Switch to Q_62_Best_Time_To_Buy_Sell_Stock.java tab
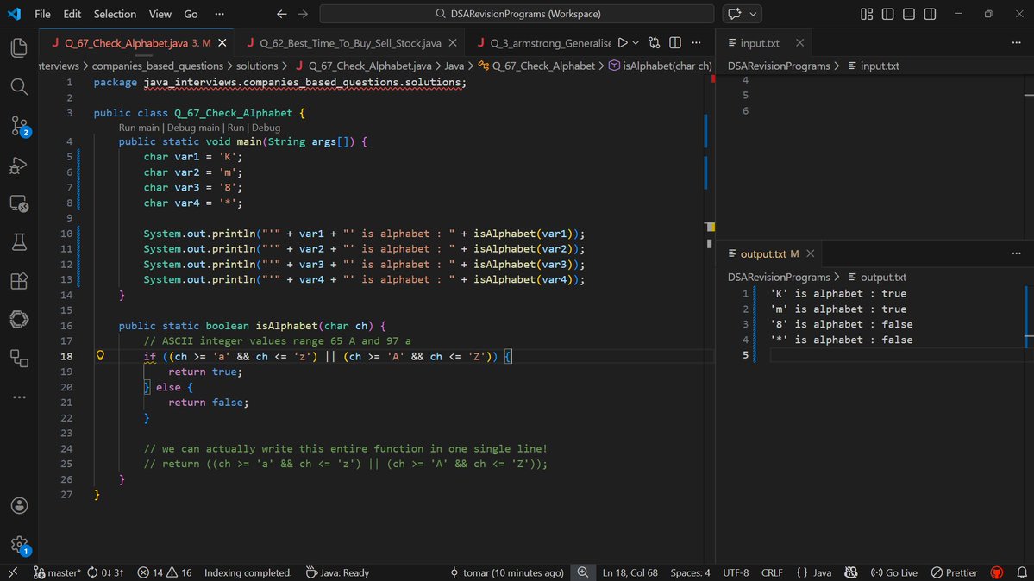 (350, 43)
